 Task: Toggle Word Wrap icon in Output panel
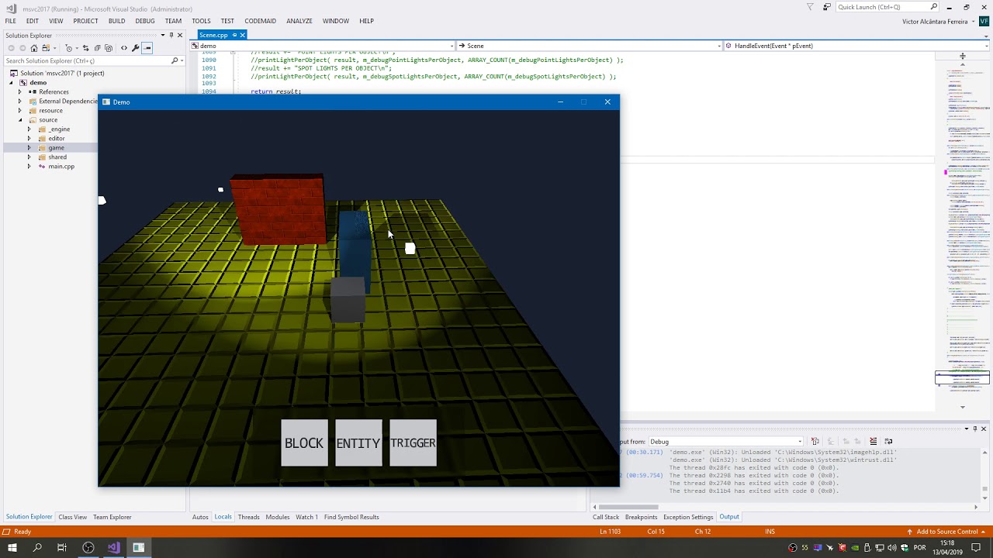(888, 441)
